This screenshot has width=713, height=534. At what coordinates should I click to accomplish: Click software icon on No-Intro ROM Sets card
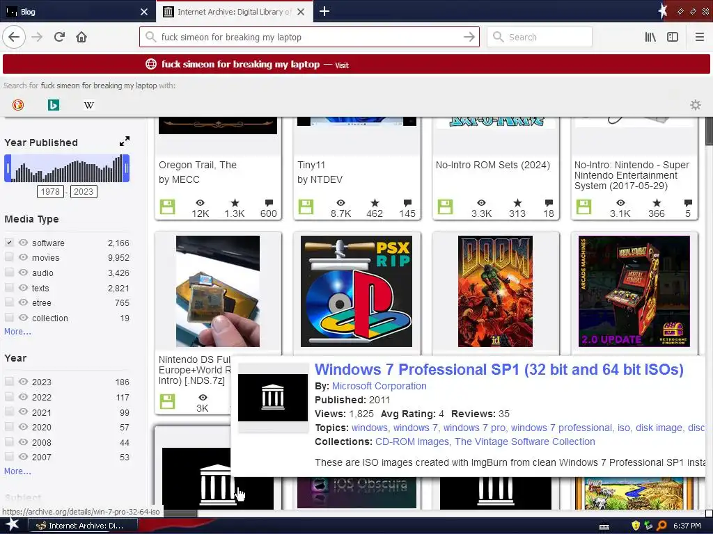[445, 207]
